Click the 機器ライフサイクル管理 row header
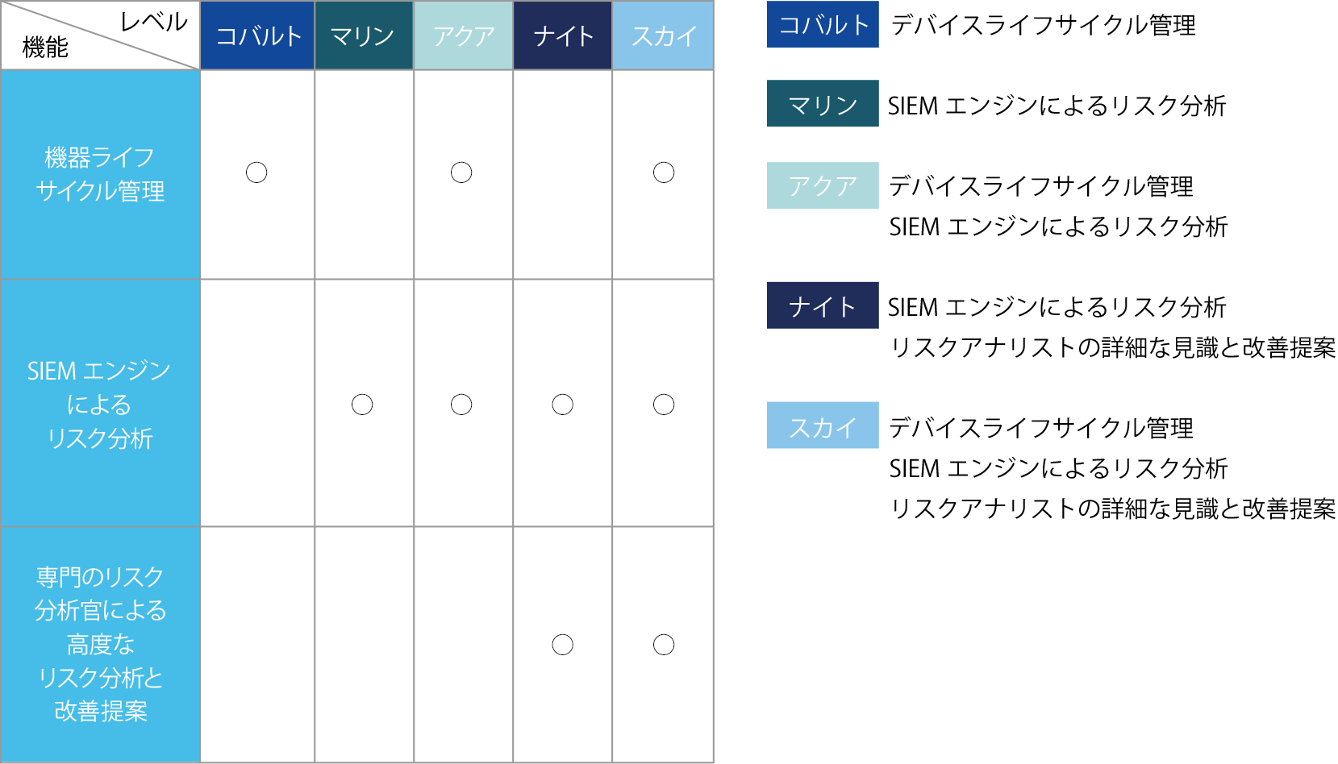Screen dimensions: 1338x764 tap(100, 175)
